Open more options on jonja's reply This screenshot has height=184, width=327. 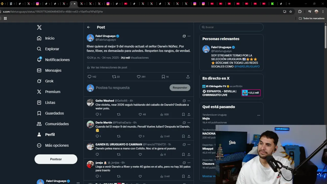[189, 163]
